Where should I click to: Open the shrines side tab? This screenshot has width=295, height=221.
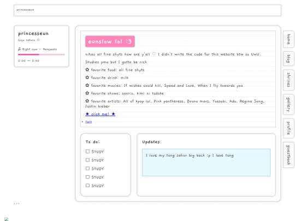(x=288, y=80)
